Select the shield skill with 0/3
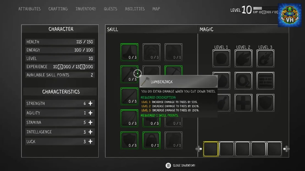Image resolution: width=305 pixels, height=171 pixels. pos(129,140)
